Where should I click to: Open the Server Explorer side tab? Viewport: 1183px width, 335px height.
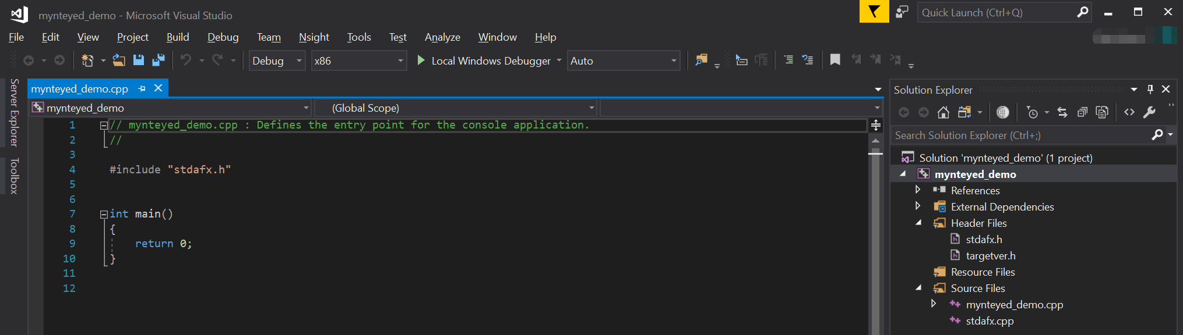(x=15, y=112)
